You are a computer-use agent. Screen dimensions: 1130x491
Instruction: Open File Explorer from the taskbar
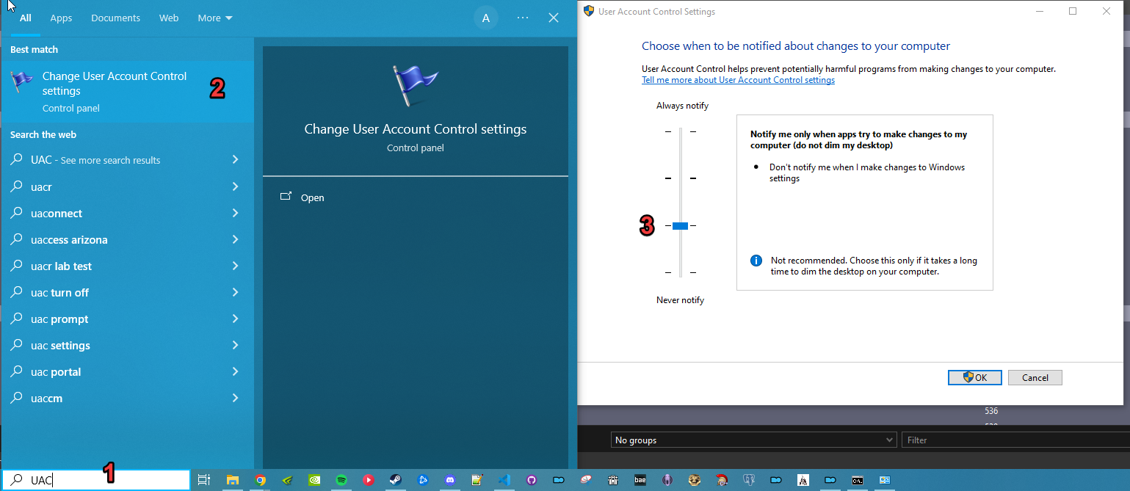pyautogui.click(x=232, y=480)
